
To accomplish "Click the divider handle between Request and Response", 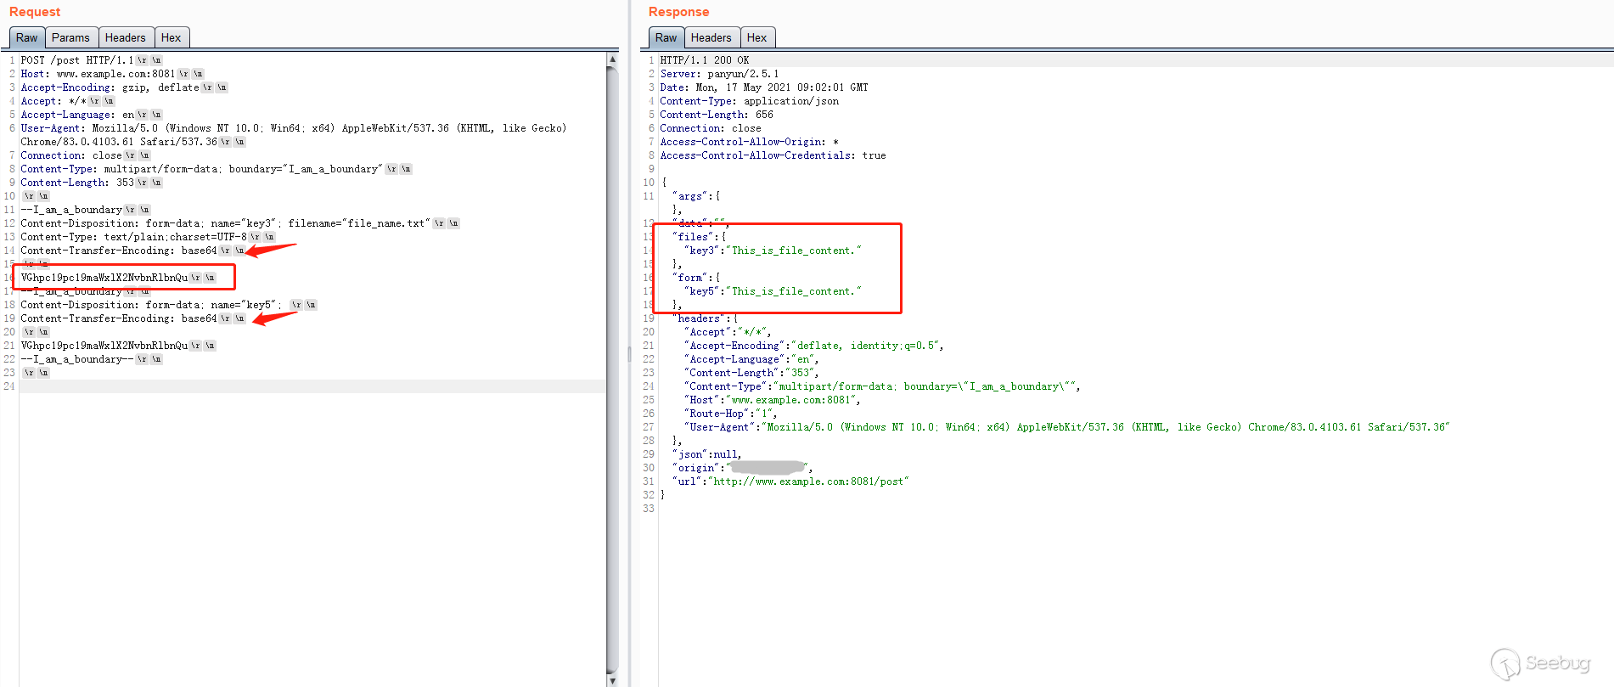I will (x=629, y=353).
